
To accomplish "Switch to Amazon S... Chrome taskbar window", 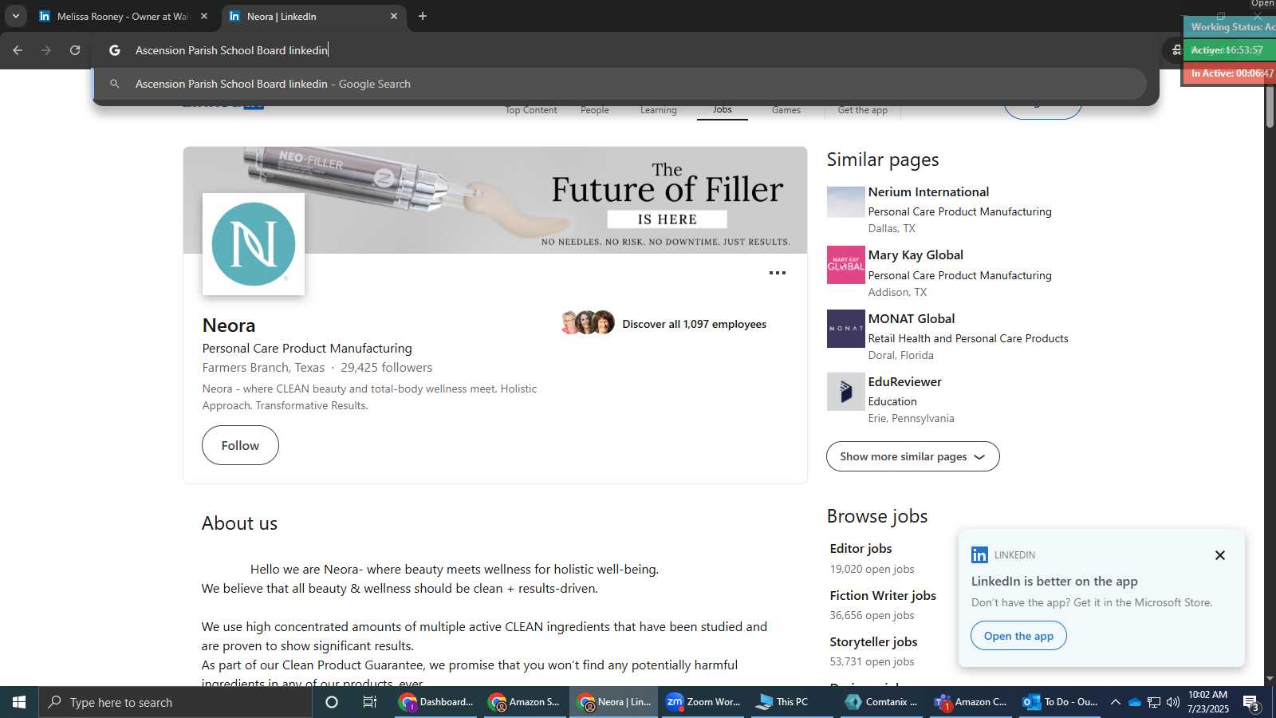I will [525, 702].
